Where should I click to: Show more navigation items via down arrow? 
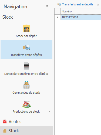[50, 111]
